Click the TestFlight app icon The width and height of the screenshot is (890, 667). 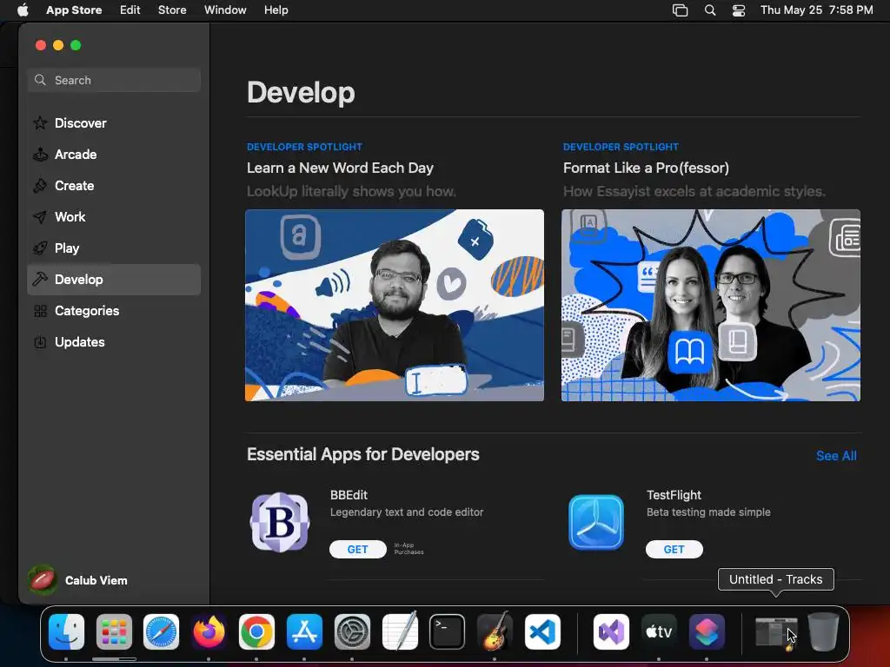[x=596, y=522]
